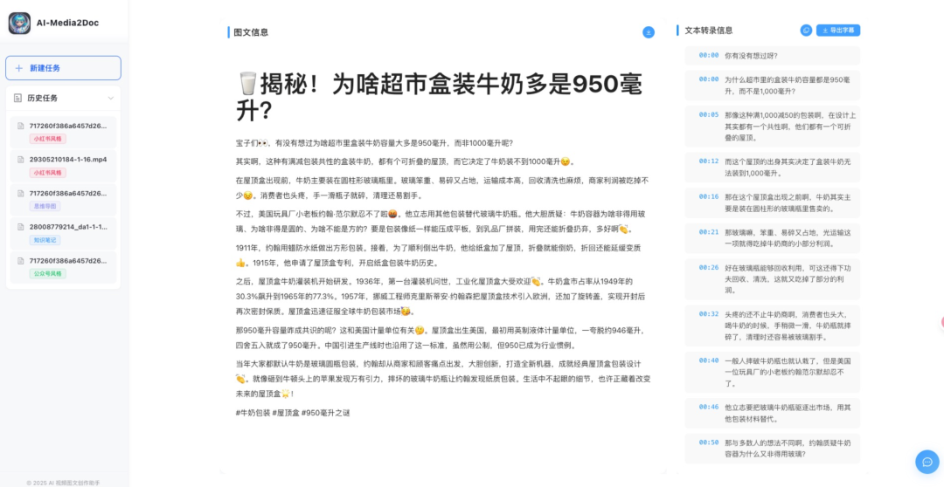Click the paragraph starting 不过，美国玩具厂小老板
Screen dimensions: 944x487
pyautogui.click(x=442, y=222)
